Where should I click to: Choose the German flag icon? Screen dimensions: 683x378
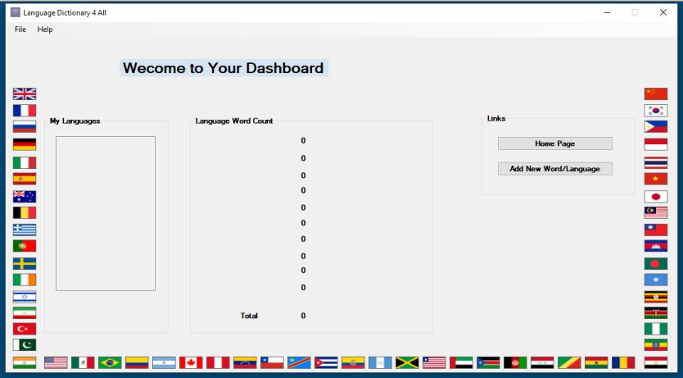(24, 144)
